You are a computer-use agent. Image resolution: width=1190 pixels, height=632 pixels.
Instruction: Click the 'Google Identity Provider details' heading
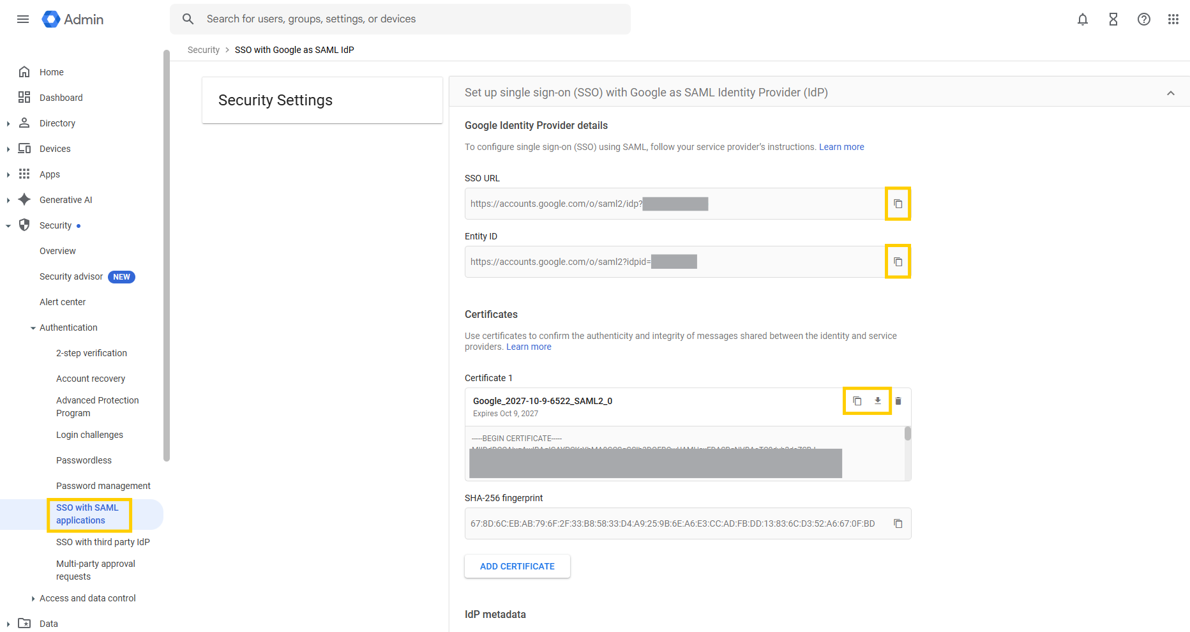[536, 125]
